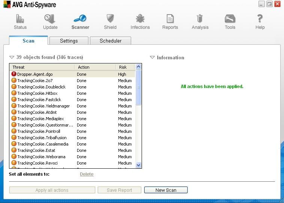Sort by the Threat column header
284x203 pixels.
pyautogui.click(x=41, y=67)
